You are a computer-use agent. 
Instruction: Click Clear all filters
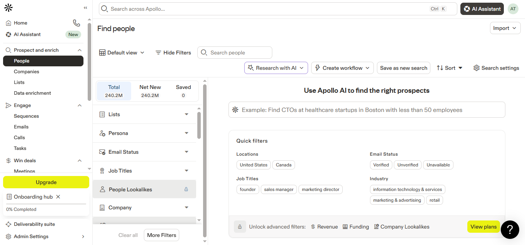(x=128, y=235)
